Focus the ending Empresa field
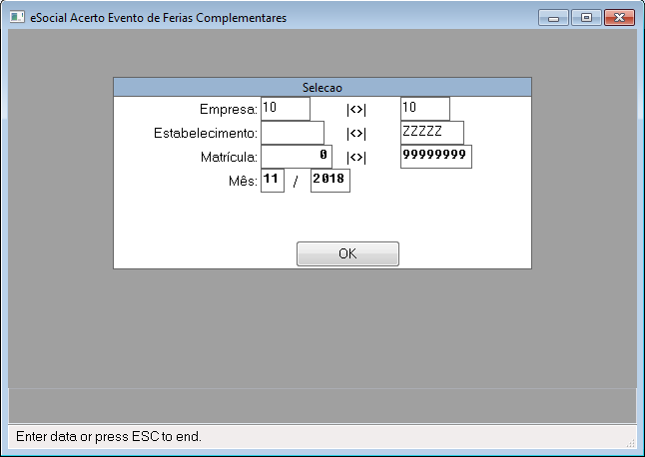This screenshot has width=645, height=457. tap(425, 109)
